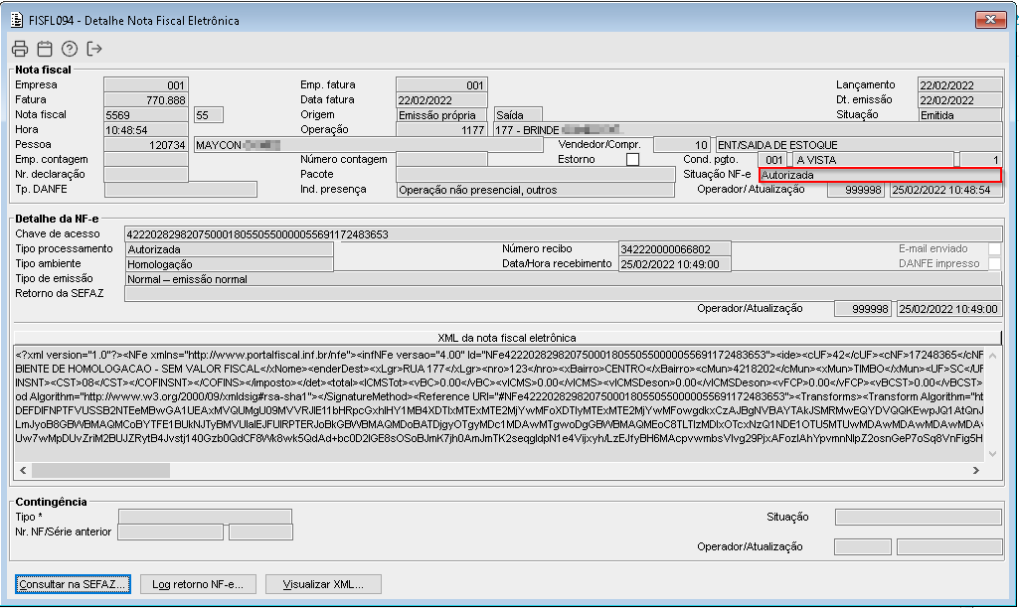This screenshot has height=608, width=1019.
Task: Click Ind. presença field Operação não presencial
Action: pyautogui.click(x=536, y=190)
